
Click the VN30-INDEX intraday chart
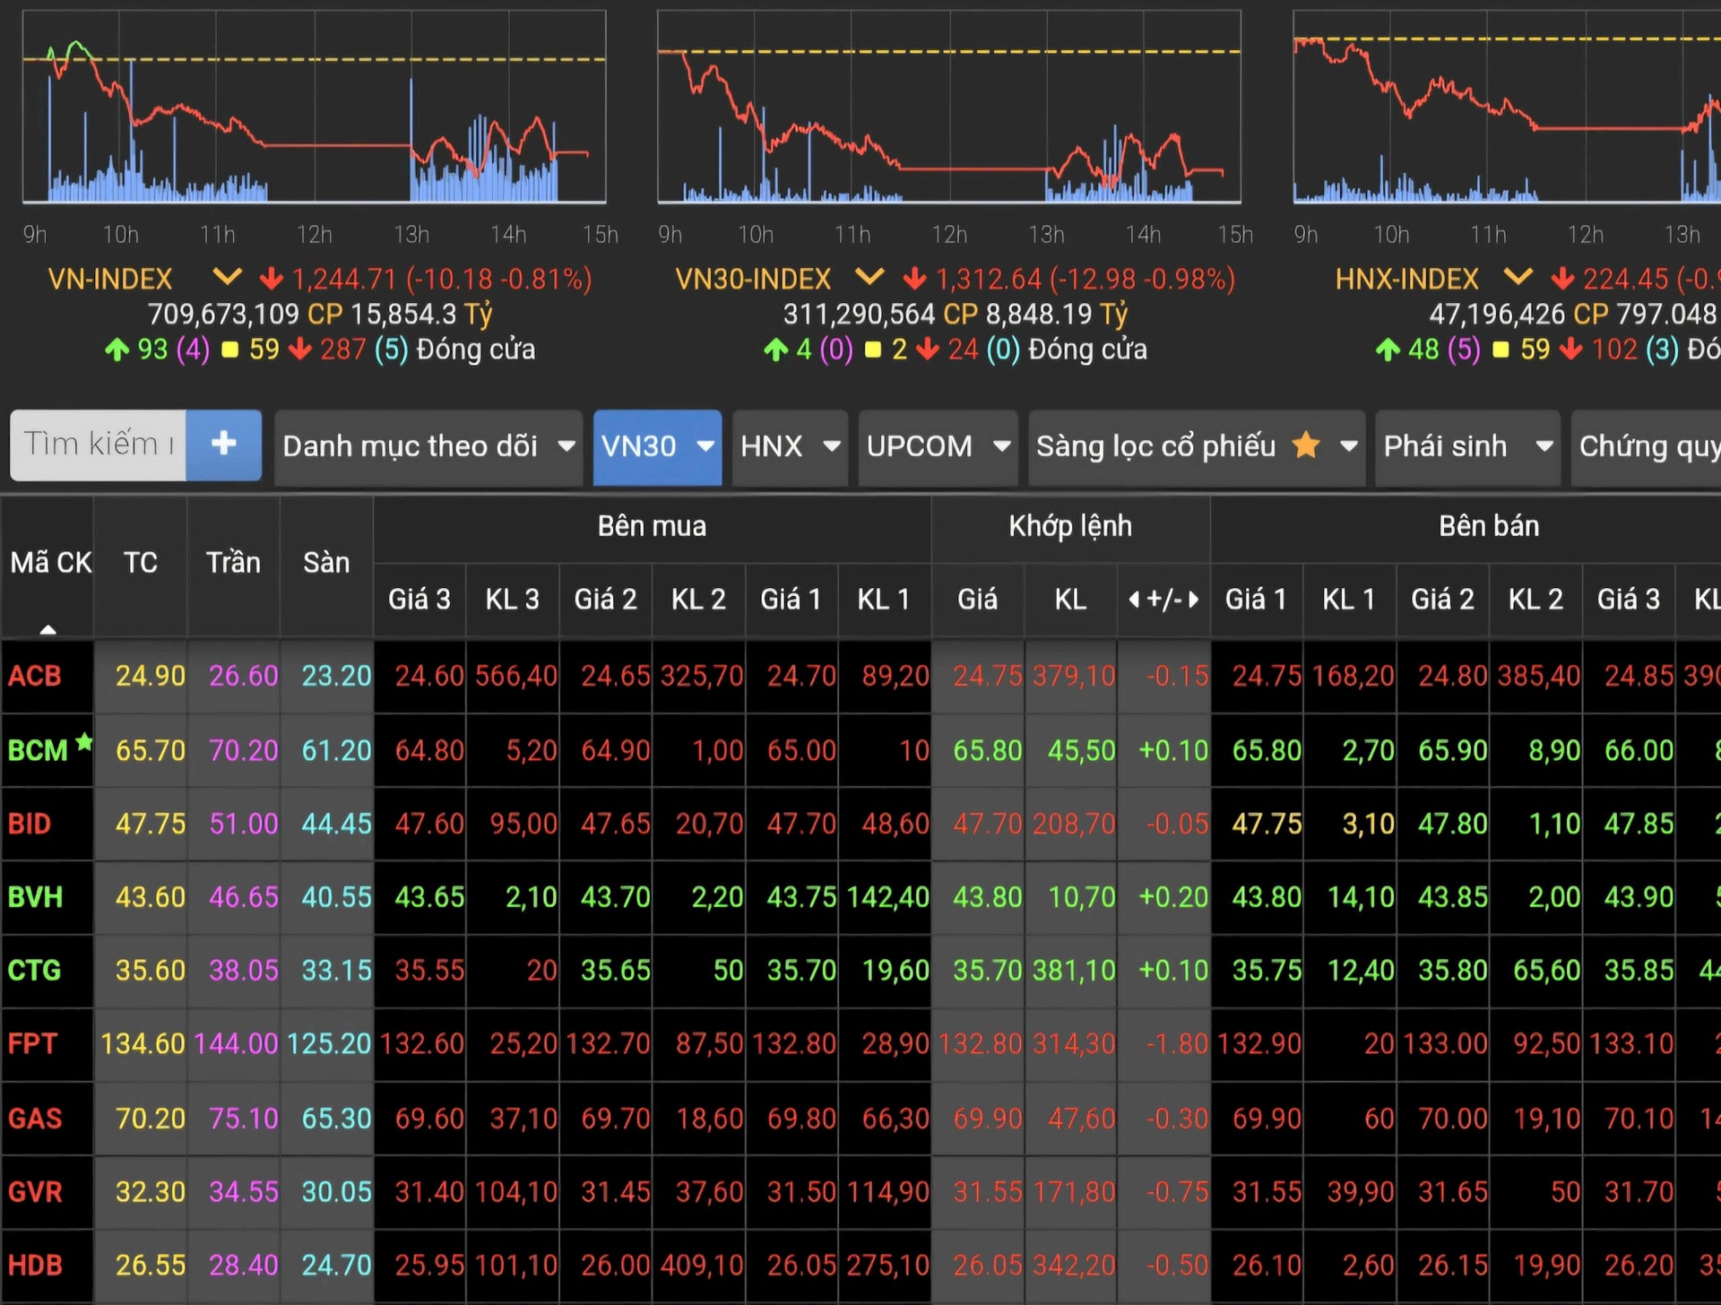tap(949, 106)
